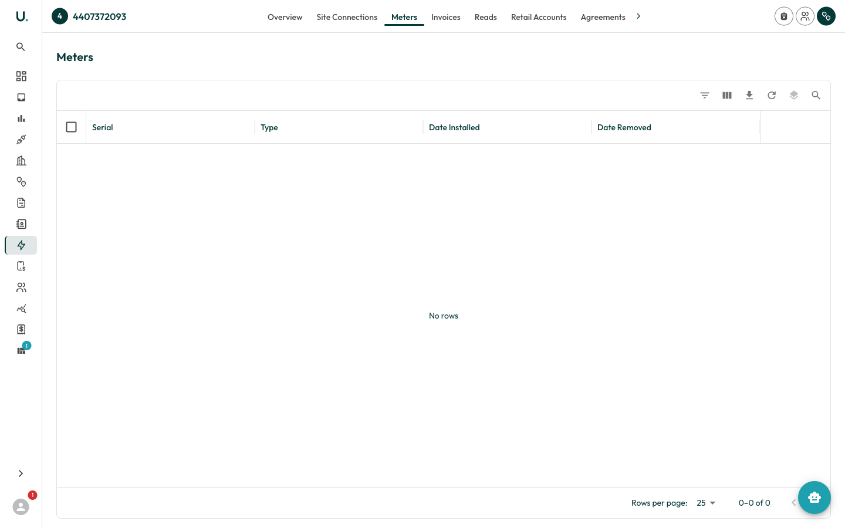This screenshot has width=845, height=528.
Task: Open the column chooser icon
Action: [727, 95]
